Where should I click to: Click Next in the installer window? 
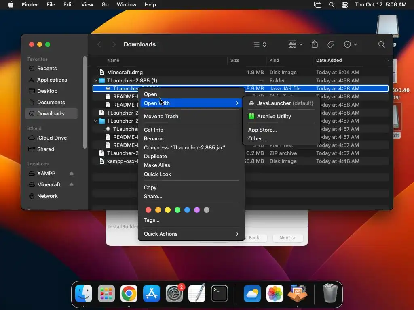point(287,238)
